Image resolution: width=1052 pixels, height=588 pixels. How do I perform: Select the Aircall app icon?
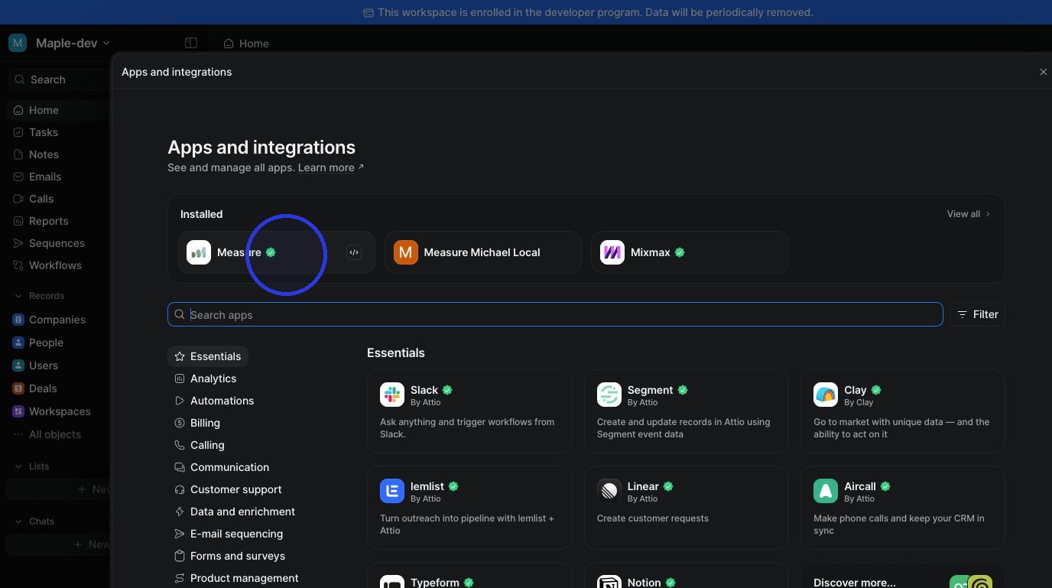pyautogui.click(x=826, y=491)
